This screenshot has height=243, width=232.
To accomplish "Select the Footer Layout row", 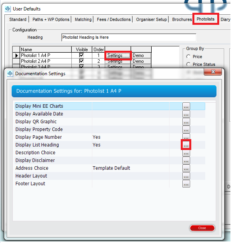I will pyautogui.click(x=110, y=184).
